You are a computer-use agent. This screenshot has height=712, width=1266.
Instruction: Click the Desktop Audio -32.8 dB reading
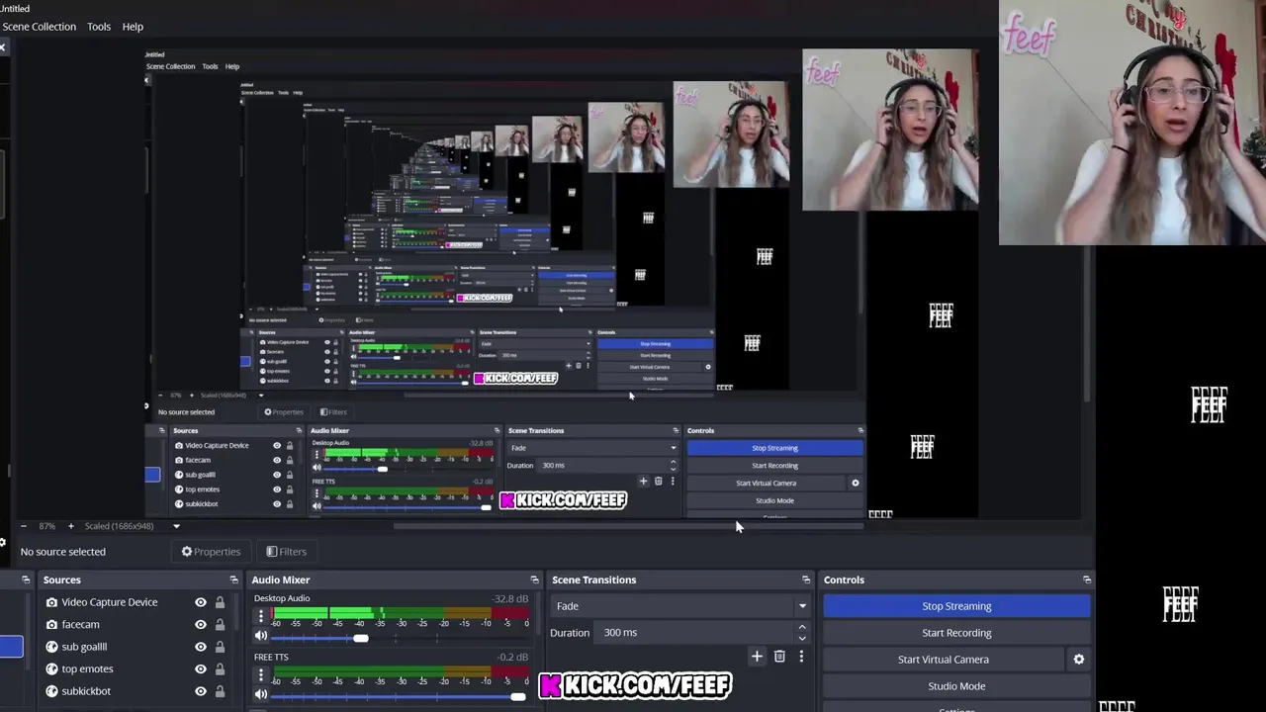point(509,598)
